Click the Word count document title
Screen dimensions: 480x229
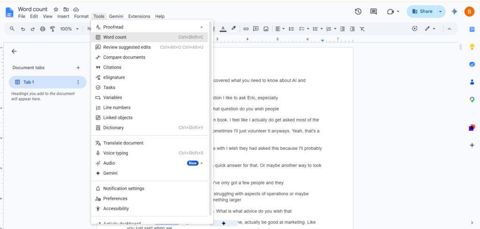pyautogui.click(x=33, y=9)
